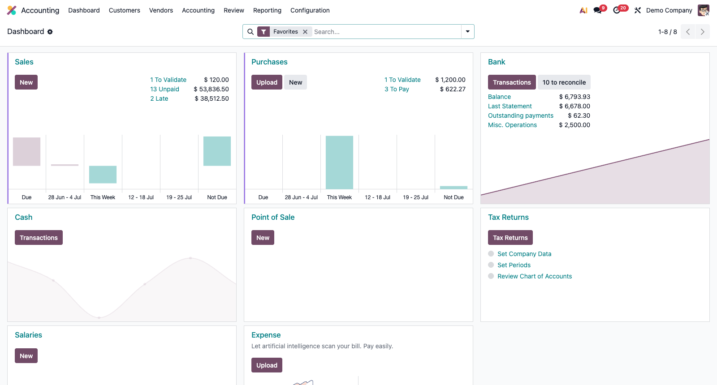Go to the previous page arrow
717x385 pixels.
point(688,32)
